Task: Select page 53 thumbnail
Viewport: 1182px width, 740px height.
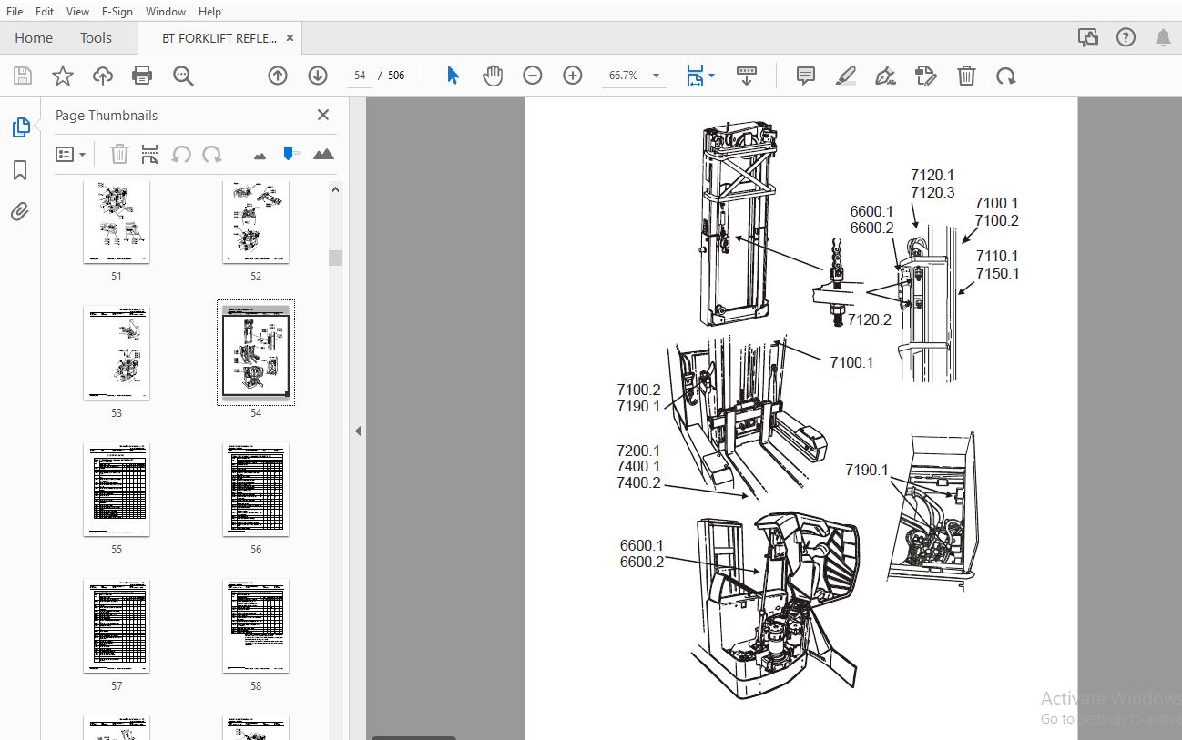Action: pyautogui.click(x=117, y=352)
